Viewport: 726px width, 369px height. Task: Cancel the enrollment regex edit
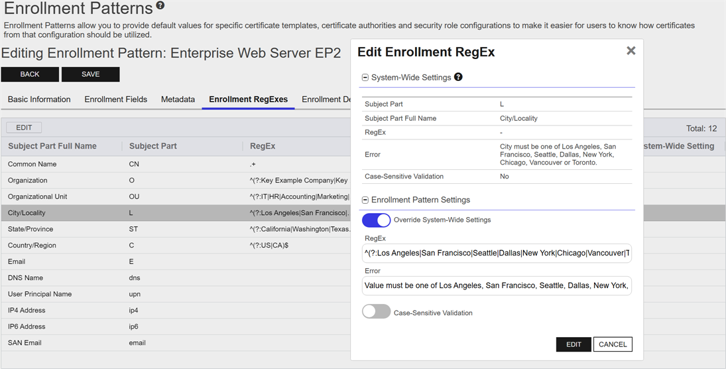(612, 344)
